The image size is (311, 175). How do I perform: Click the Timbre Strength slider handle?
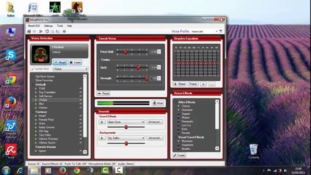pos(147,78)
